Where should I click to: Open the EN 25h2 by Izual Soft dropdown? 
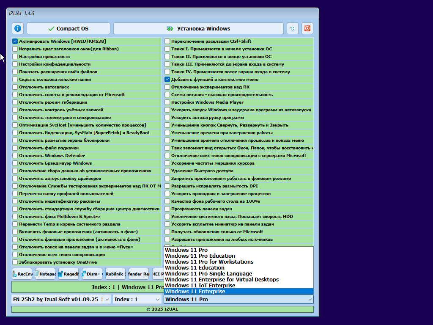tap(61, 299)
